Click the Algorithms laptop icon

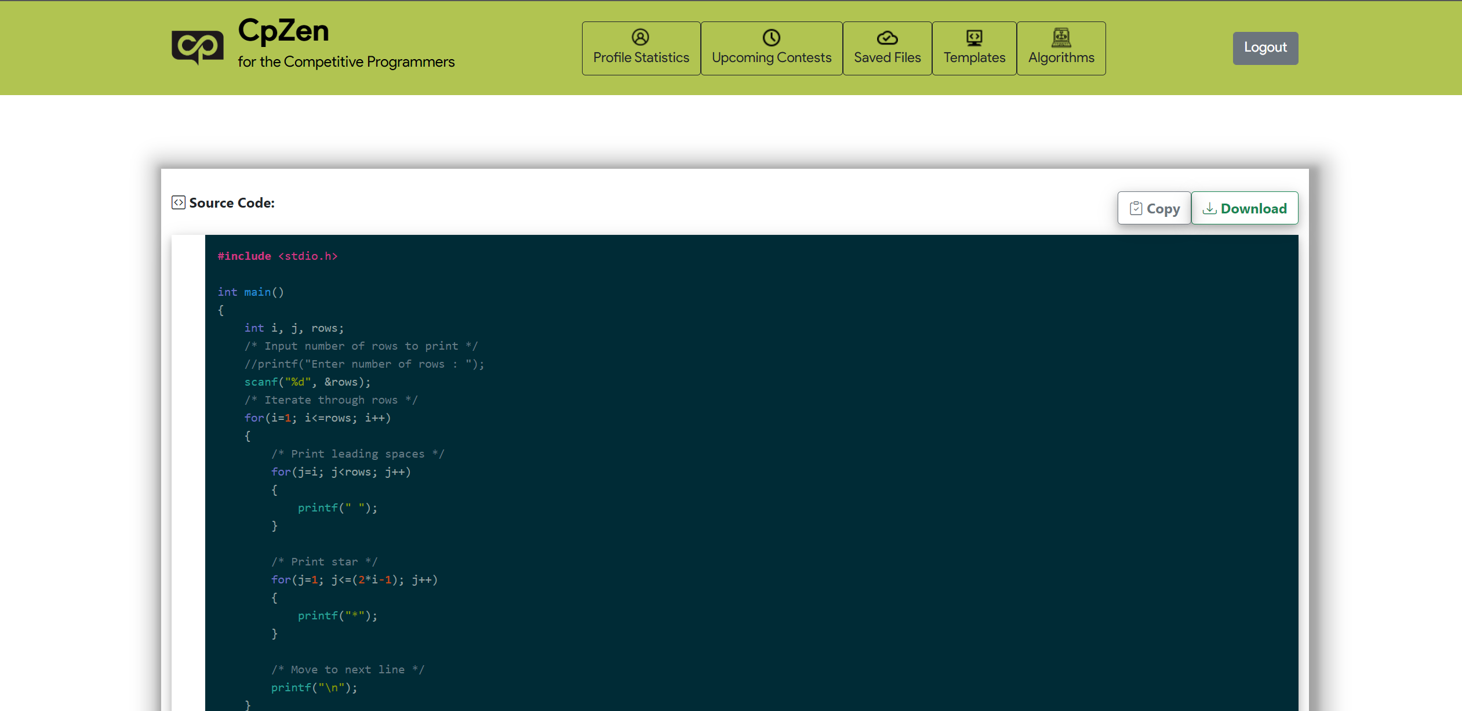tap(1061, 38)
